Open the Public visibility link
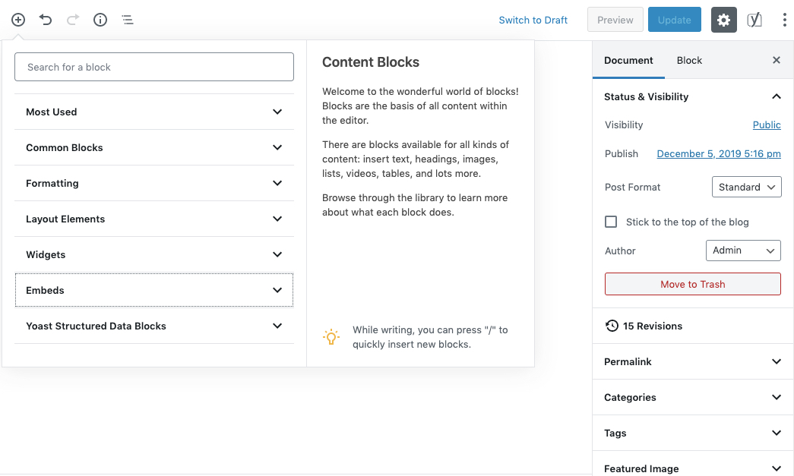Viewport: 794px width, 476px height. (766, 125)
